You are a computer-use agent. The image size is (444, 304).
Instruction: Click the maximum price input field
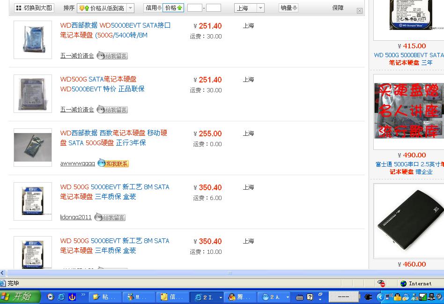click(x=213, y=8)
